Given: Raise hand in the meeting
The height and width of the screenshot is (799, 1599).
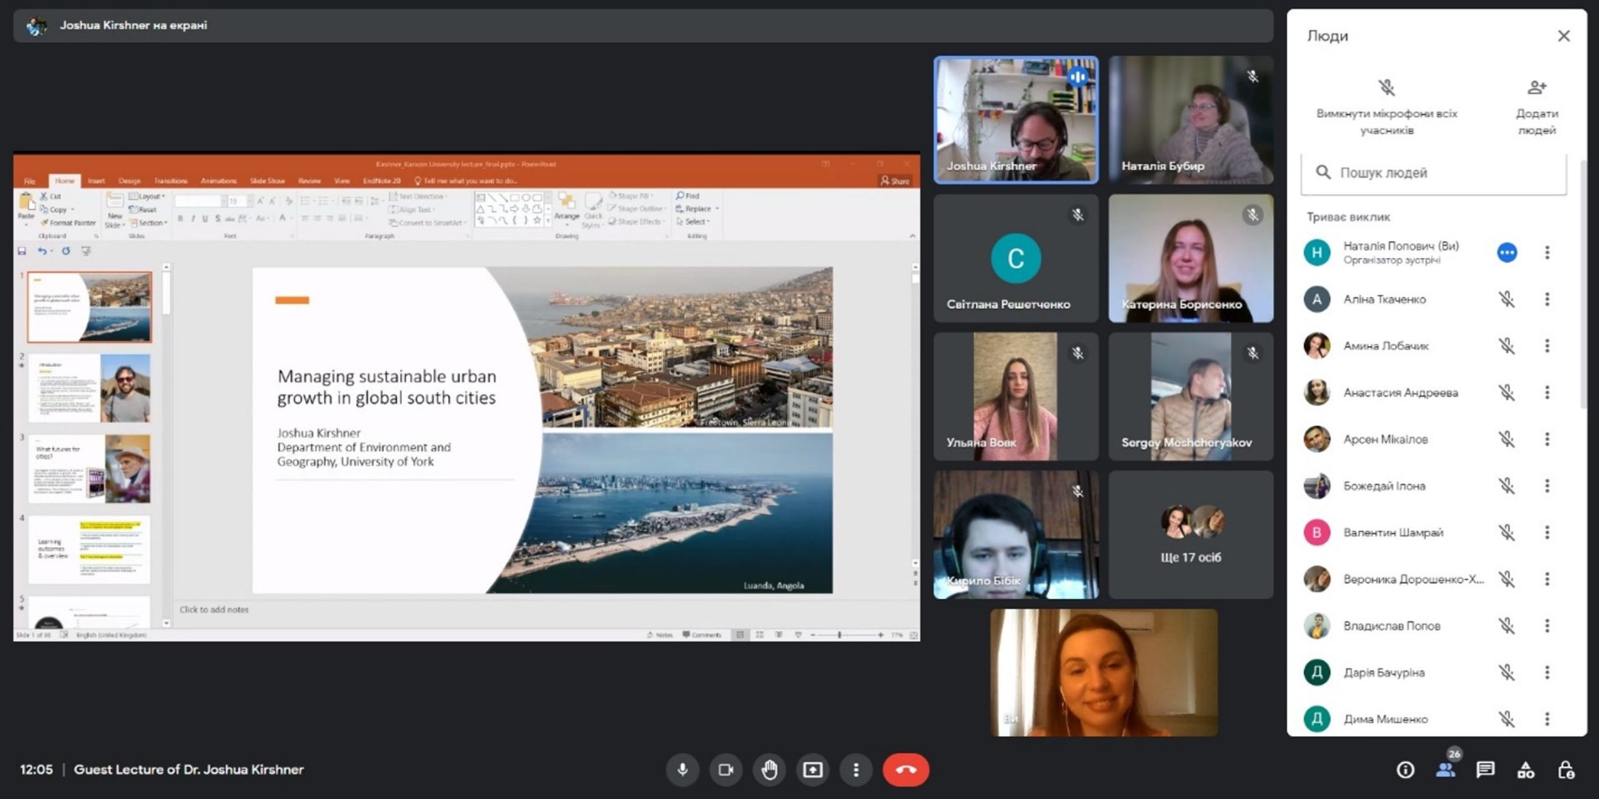Looking at the screenshot, I should click(x=769, y=770).
